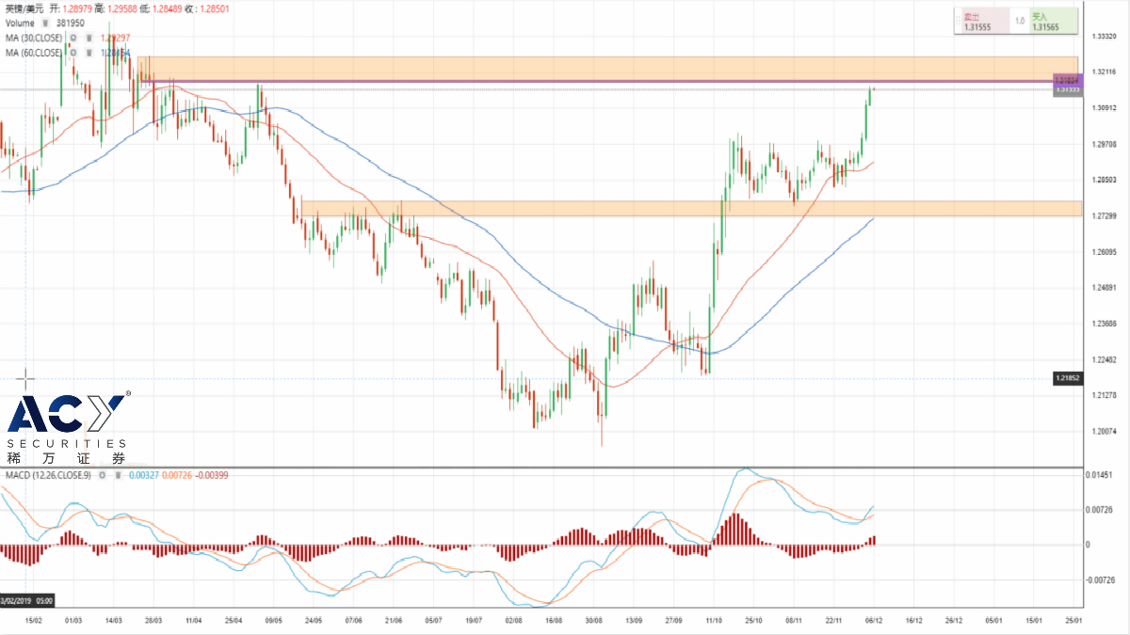Click the 1.21852 crosshair price label
The height and width of the screenshot is (635, 1130).
1067,378
